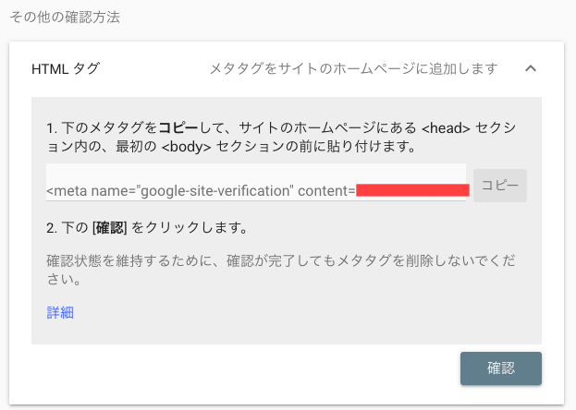Viewport: 576px width, 410px height.
Task: Click the red redacted content value
Action: click(412, 190)
